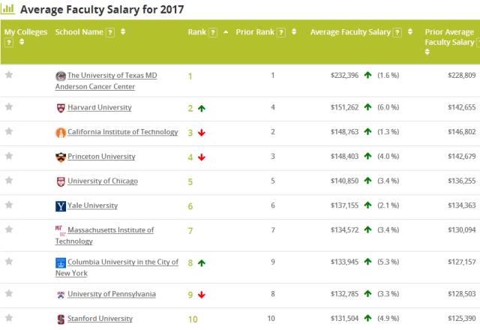
Task: Click the Yale University blue logo
Action: point(61,206)
